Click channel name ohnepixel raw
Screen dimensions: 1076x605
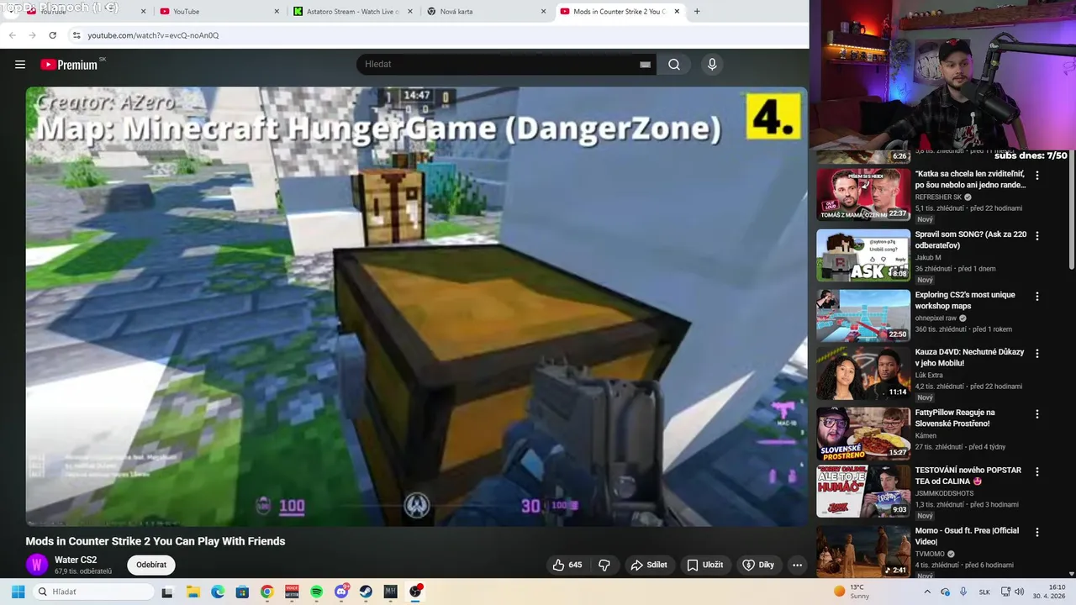tap(936, 318)
